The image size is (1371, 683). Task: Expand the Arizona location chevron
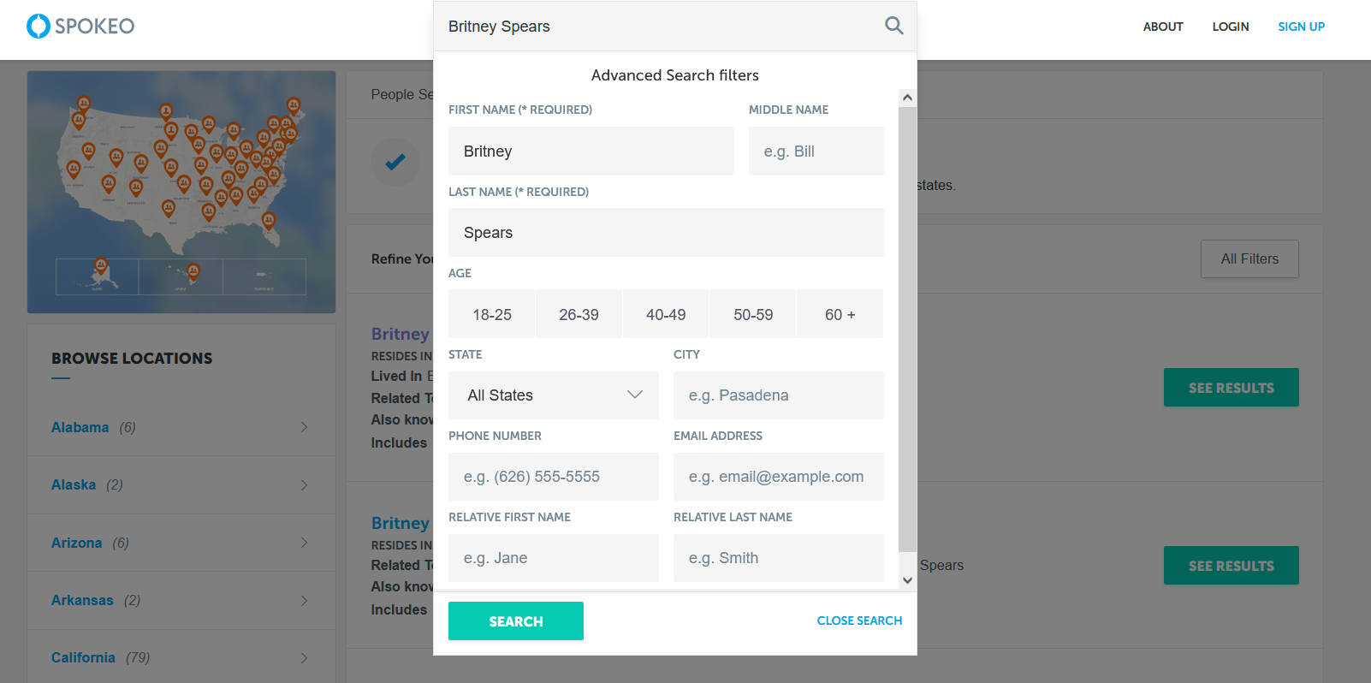(x=304, y=543)
